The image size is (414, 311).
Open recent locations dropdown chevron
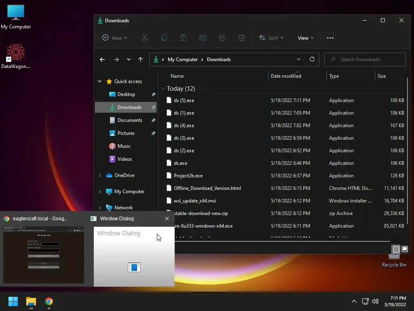click(129, 60)
